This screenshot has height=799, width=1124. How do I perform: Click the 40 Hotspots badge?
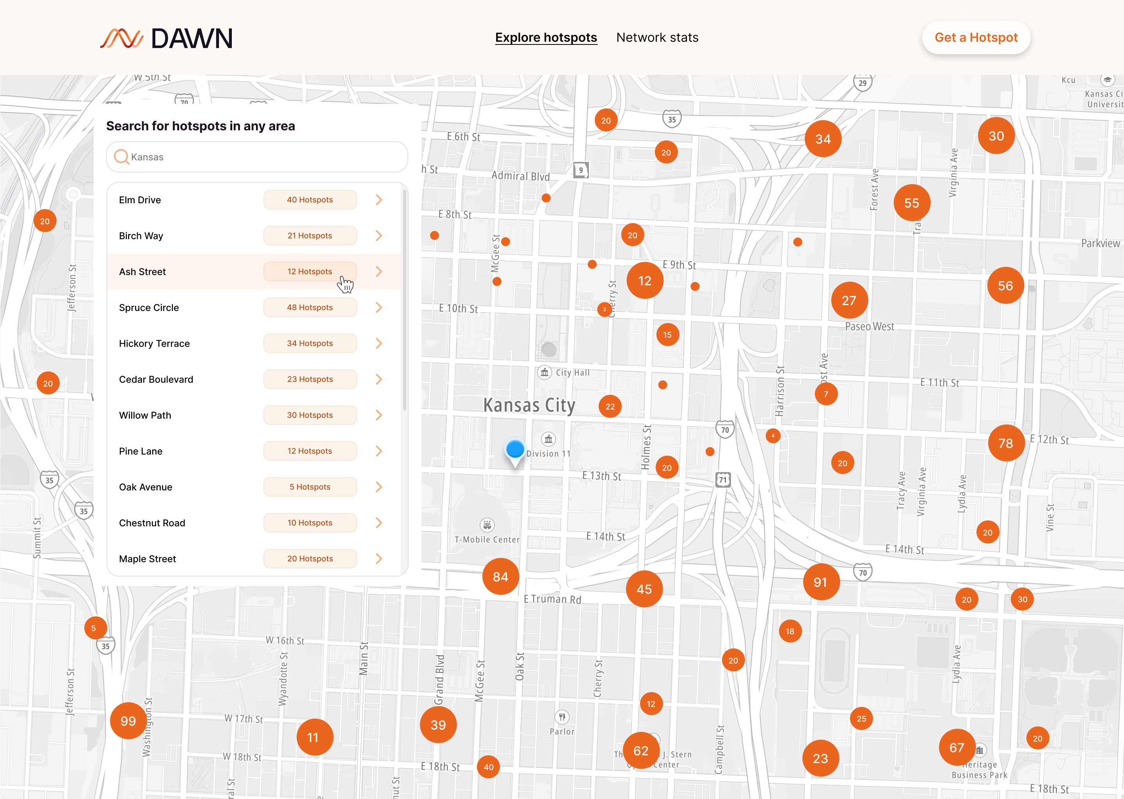coord(310,200)
